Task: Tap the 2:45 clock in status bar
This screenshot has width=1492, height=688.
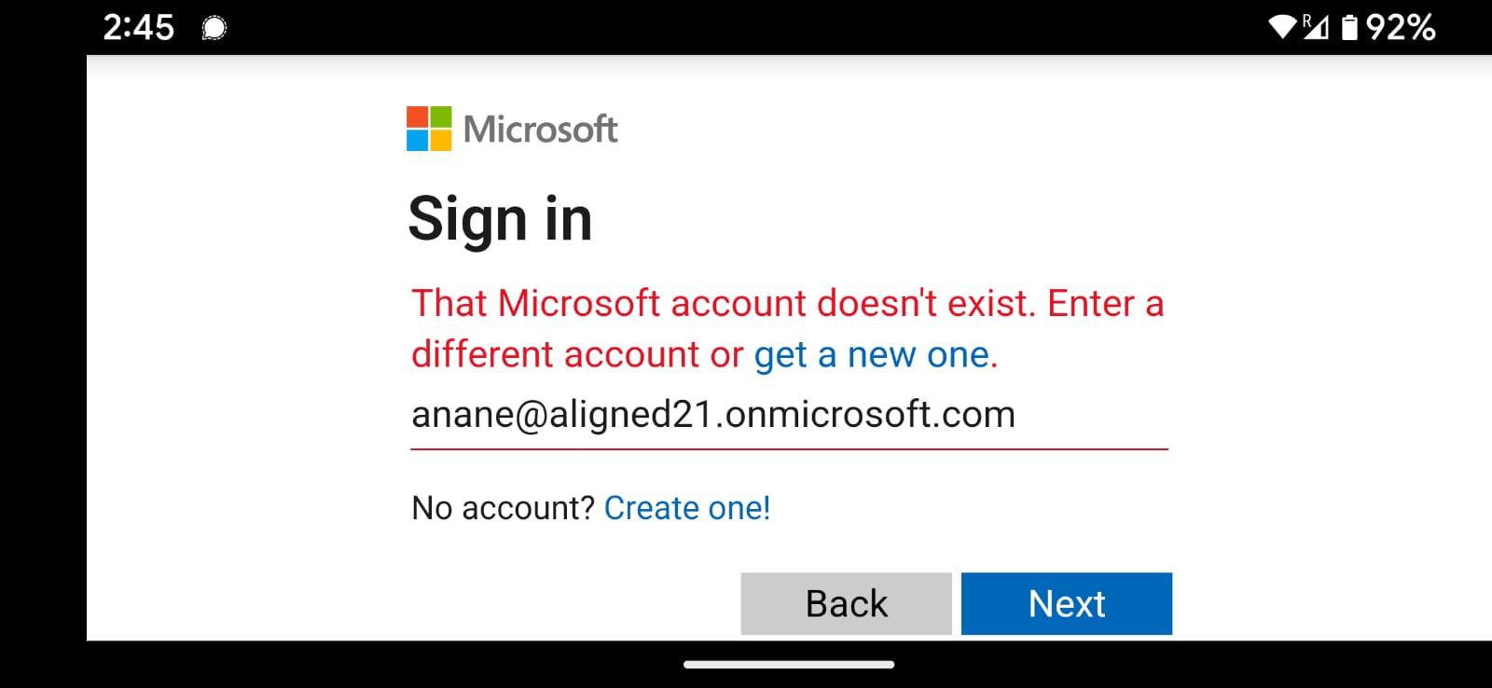Action: pos(138,28)
